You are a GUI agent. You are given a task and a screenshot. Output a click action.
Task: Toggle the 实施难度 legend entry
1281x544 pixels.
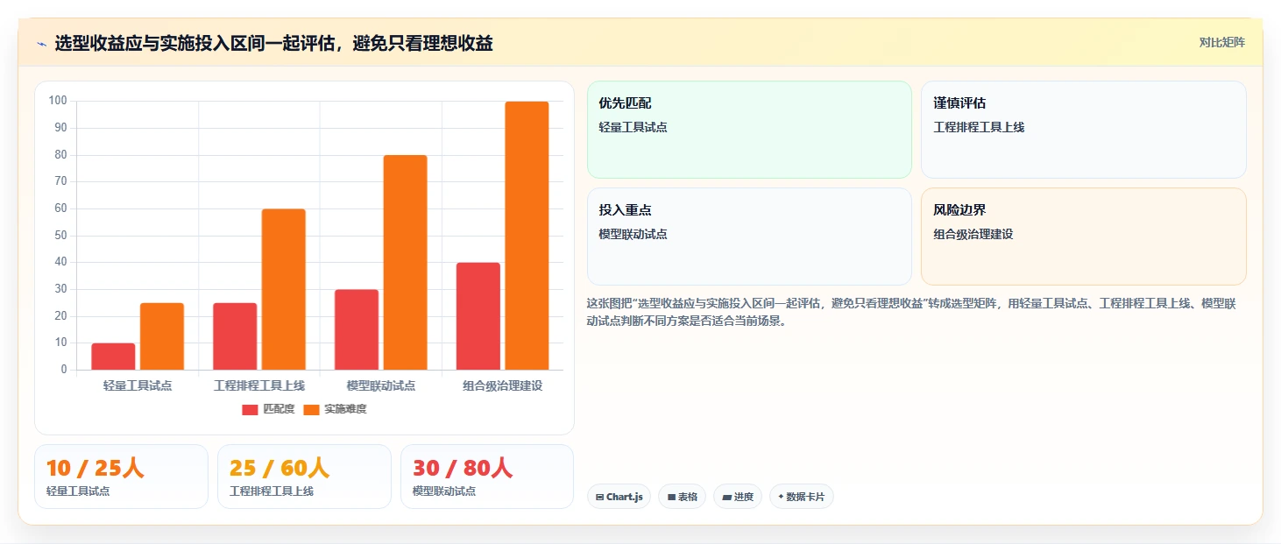(x=335, y=409)
